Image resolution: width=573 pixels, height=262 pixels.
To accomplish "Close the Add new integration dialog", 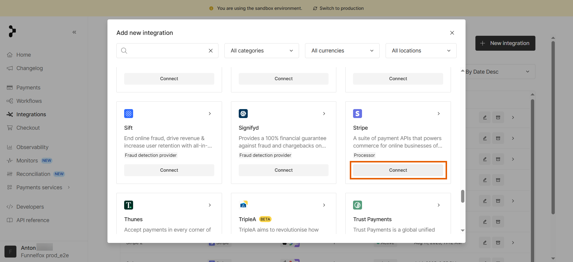I will tap(452, 33).
